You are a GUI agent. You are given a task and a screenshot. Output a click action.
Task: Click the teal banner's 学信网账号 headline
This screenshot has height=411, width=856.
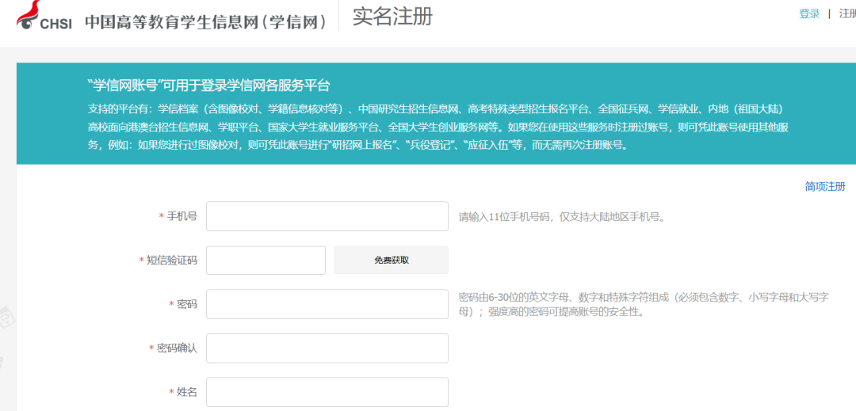tap(208, 86)
